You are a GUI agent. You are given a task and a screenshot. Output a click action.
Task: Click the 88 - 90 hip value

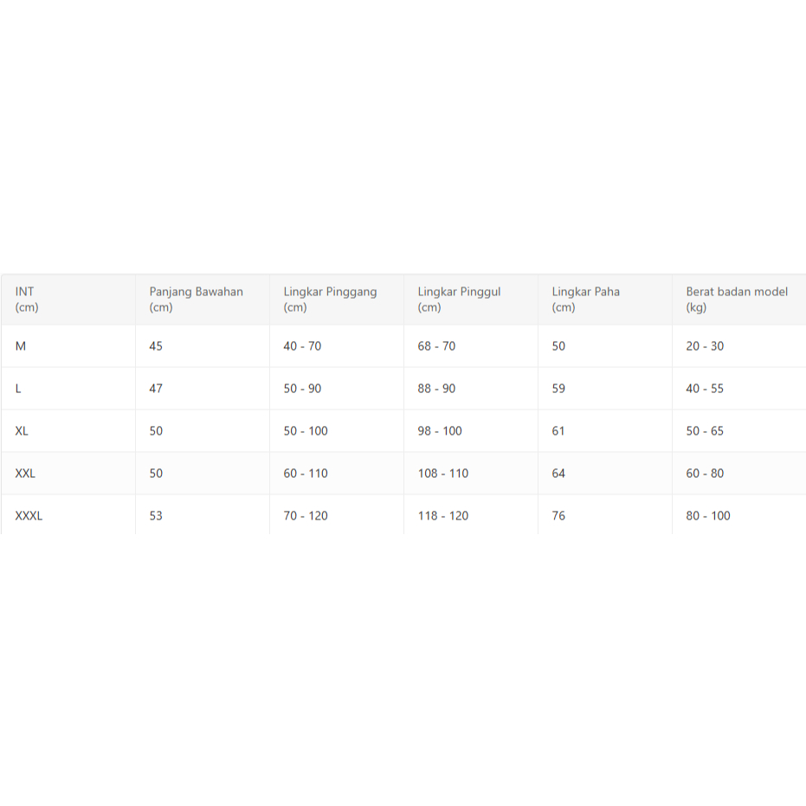coord(436,389)
